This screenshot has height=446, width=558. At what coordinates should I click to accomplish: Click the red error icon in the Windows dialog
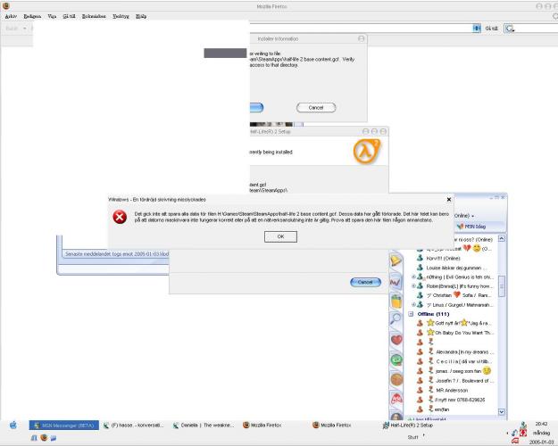click(x=120, y=217)
